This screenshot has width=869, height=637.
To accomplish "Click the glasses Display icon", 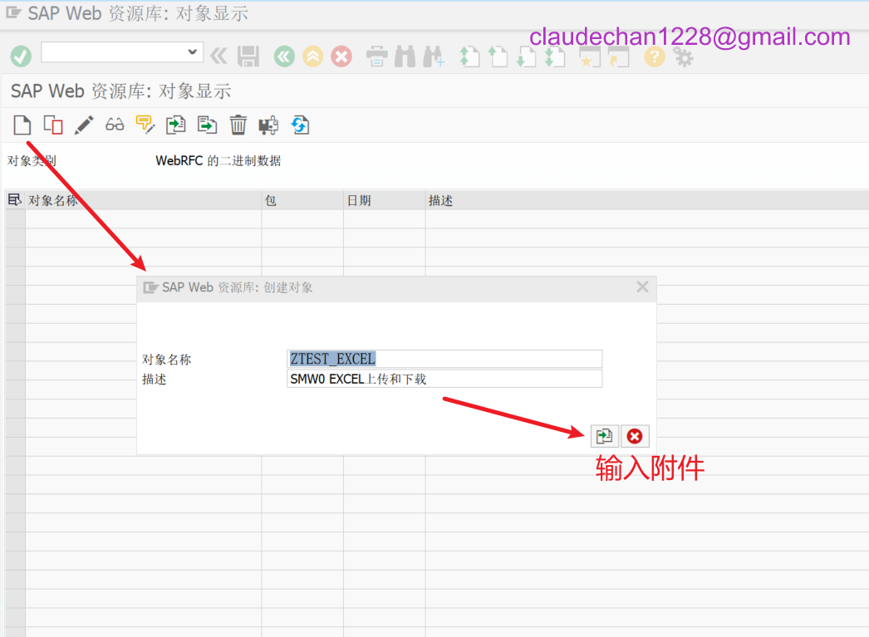I will pyautogui.click(x=115, y=125).
